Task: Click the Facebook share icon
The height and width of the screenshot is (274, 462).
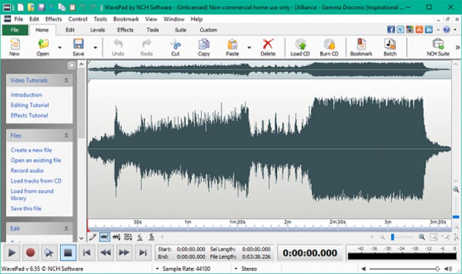Action: pos(391,30)
